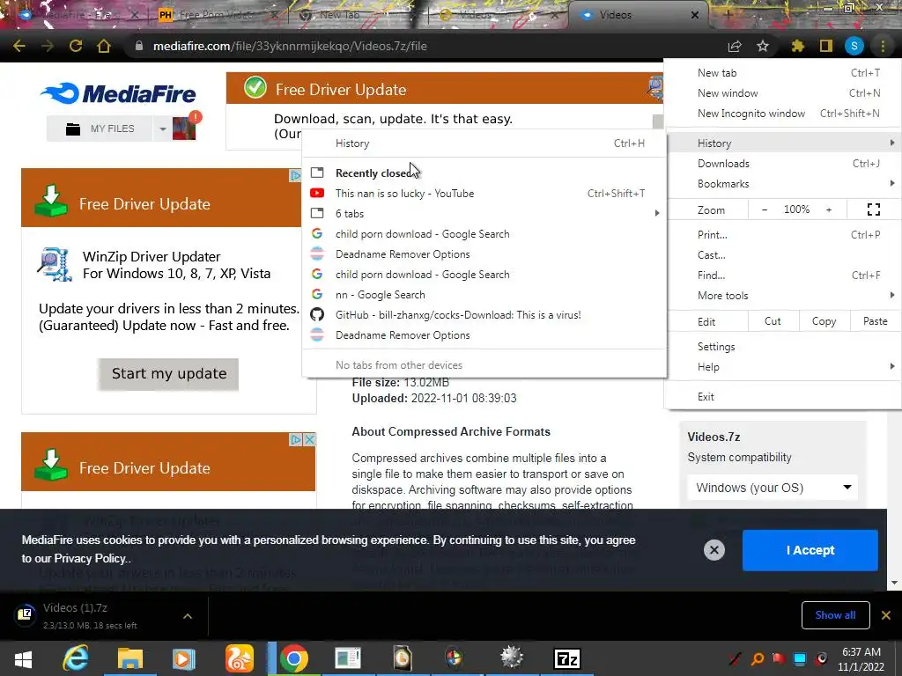
Task: Click the MY FILES button
Action: pos(100,129)
